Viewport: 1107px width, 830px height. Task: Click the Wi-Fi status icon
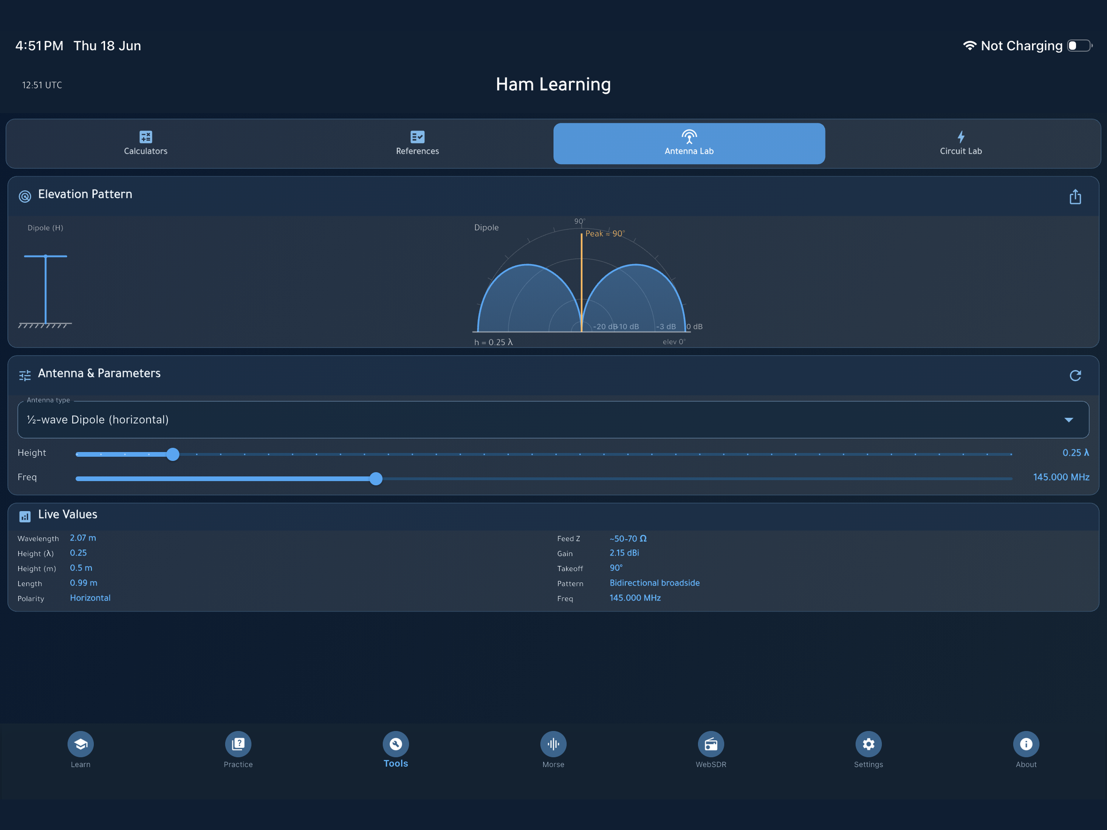(969, 45)
